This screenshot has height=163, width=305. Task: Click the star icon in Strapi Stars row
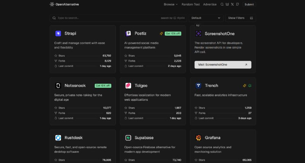56,55
